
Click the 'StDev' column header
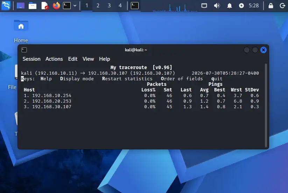(252, 90)
